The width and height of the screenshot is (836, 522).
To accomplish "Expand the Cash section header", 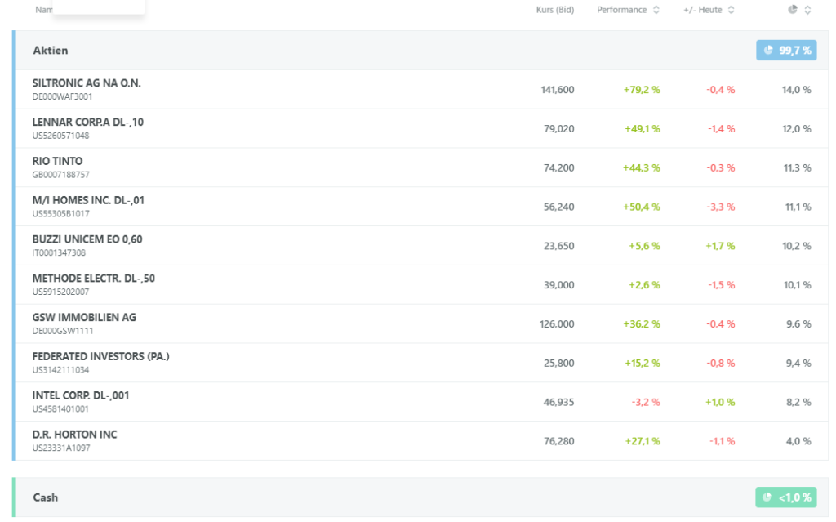I will click(x=421, y=497).
